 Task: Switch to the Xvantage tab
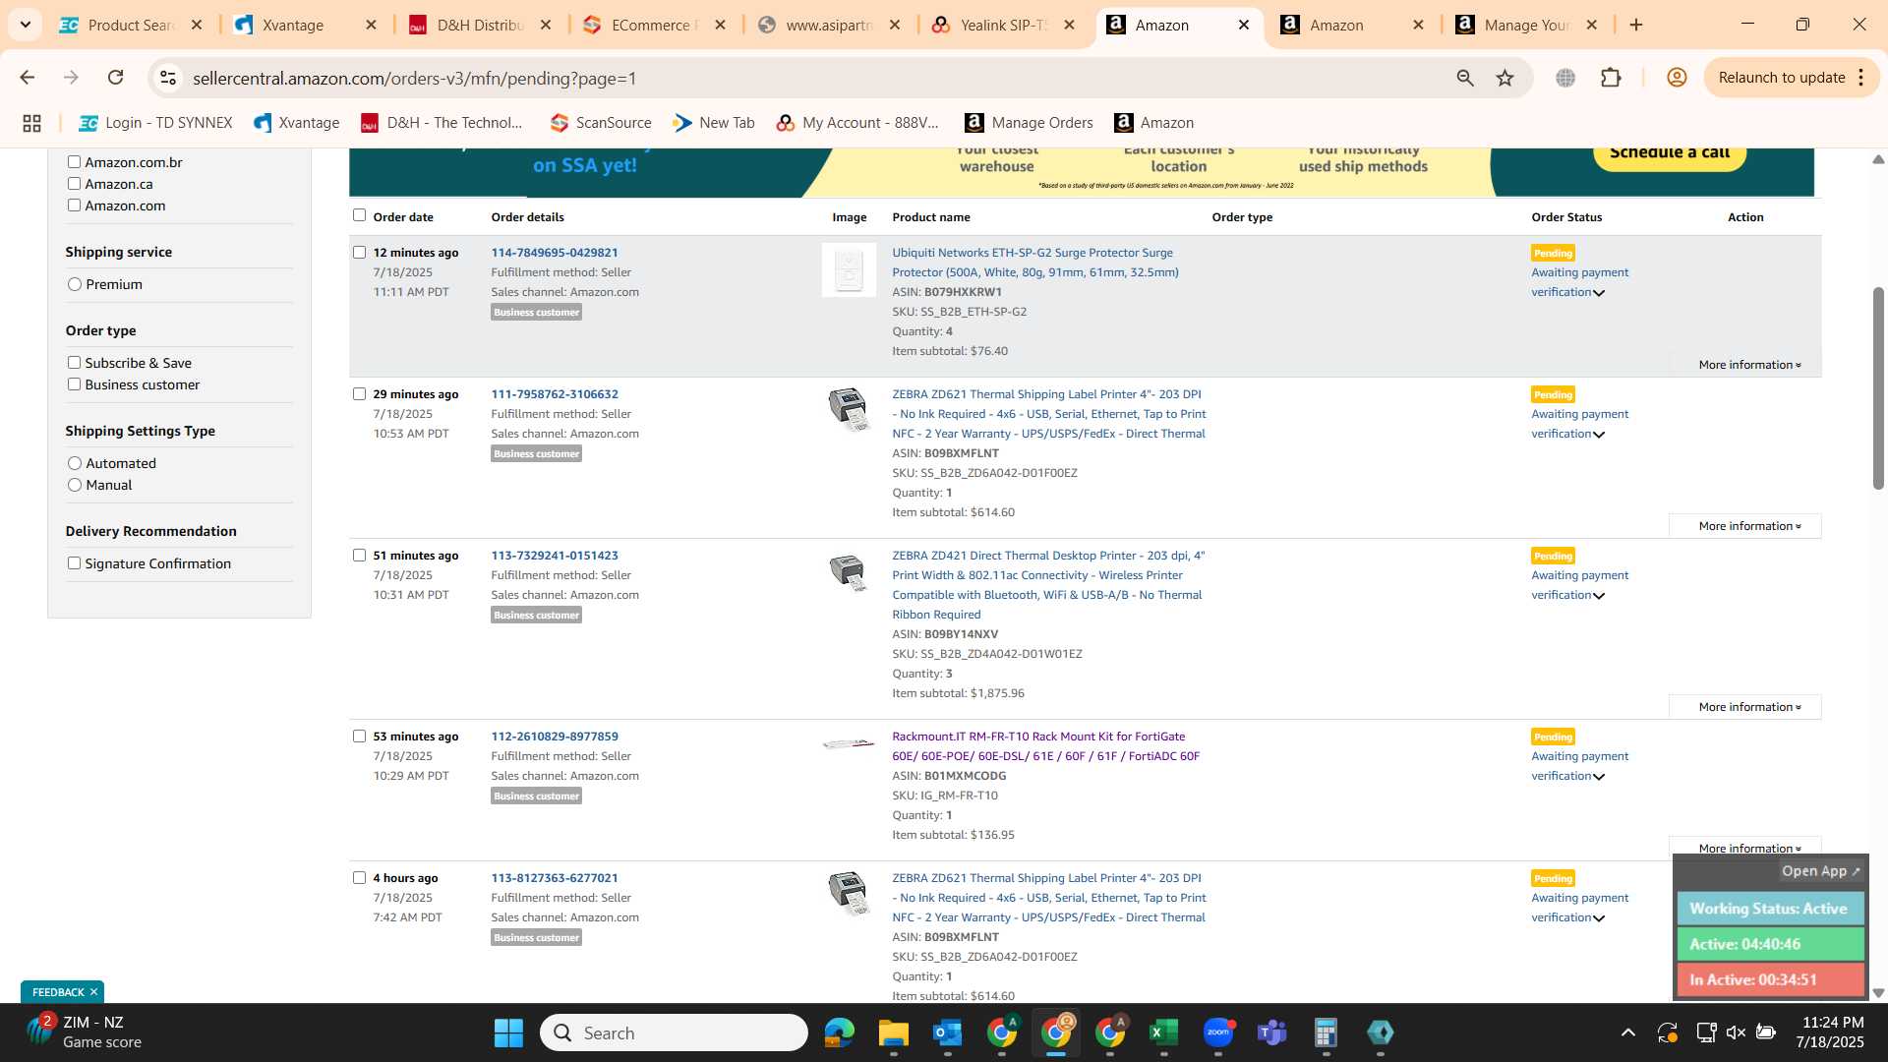click(305, 25)
